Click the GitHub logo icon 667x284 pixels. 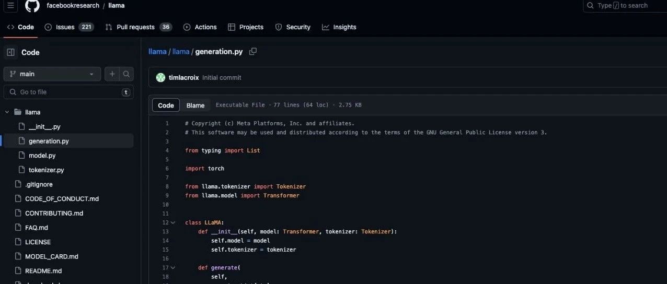point(32,5)
